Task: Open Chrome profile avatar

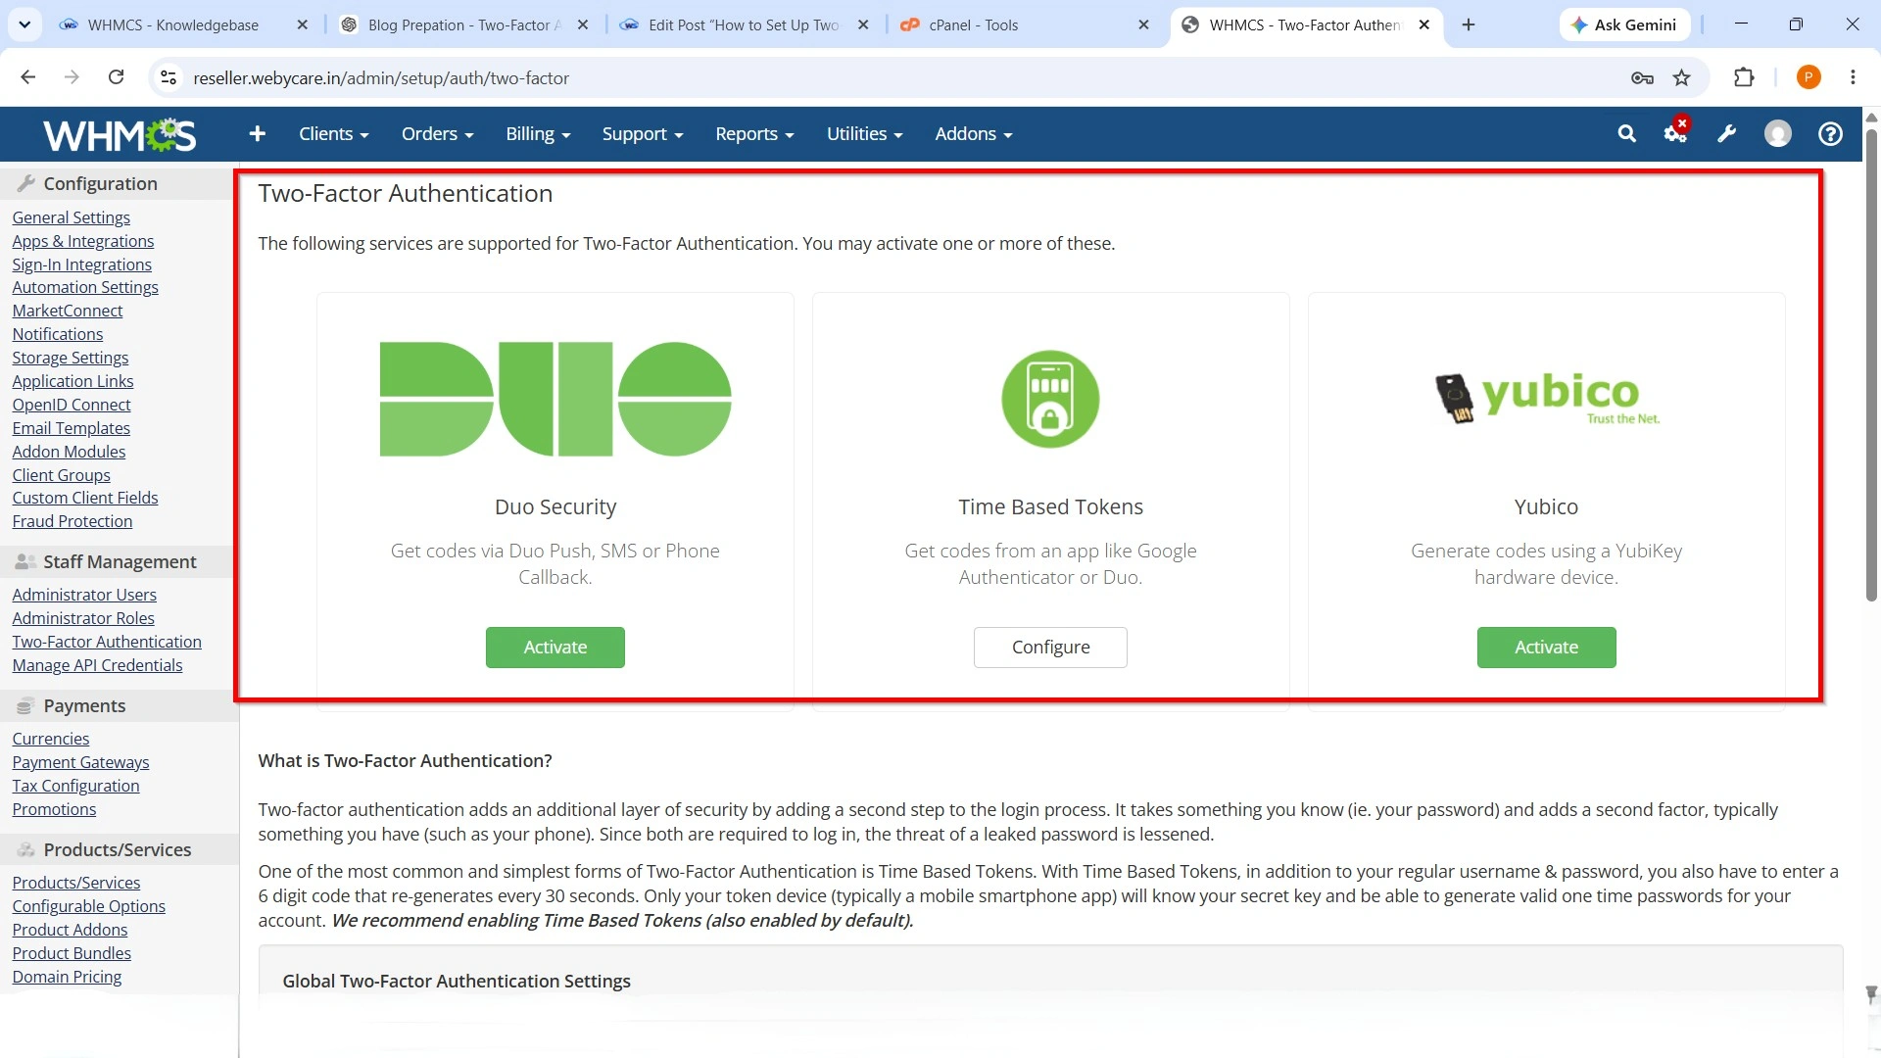Action: [x=1809, y=77]
